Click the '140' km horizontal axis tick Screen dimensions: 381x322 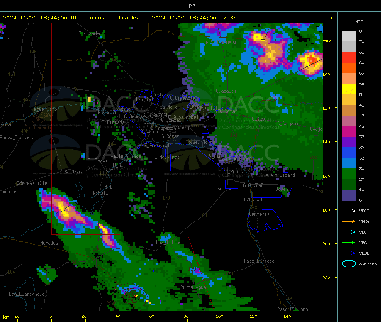287,316
